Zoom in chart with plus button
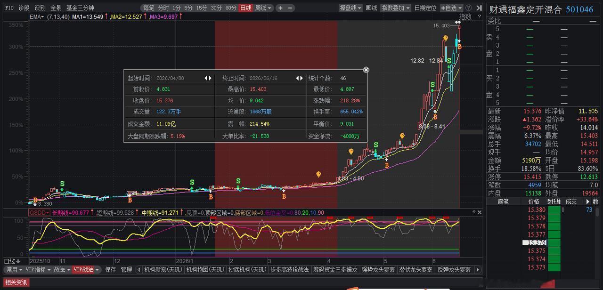The image size is (603, 290). coord(280,8)
